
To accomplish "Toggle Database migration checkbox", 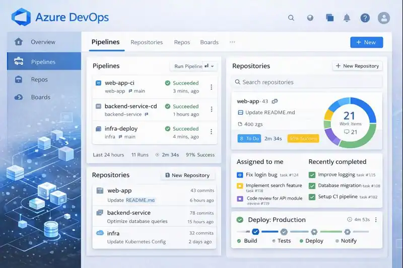I will pos(312,186).
